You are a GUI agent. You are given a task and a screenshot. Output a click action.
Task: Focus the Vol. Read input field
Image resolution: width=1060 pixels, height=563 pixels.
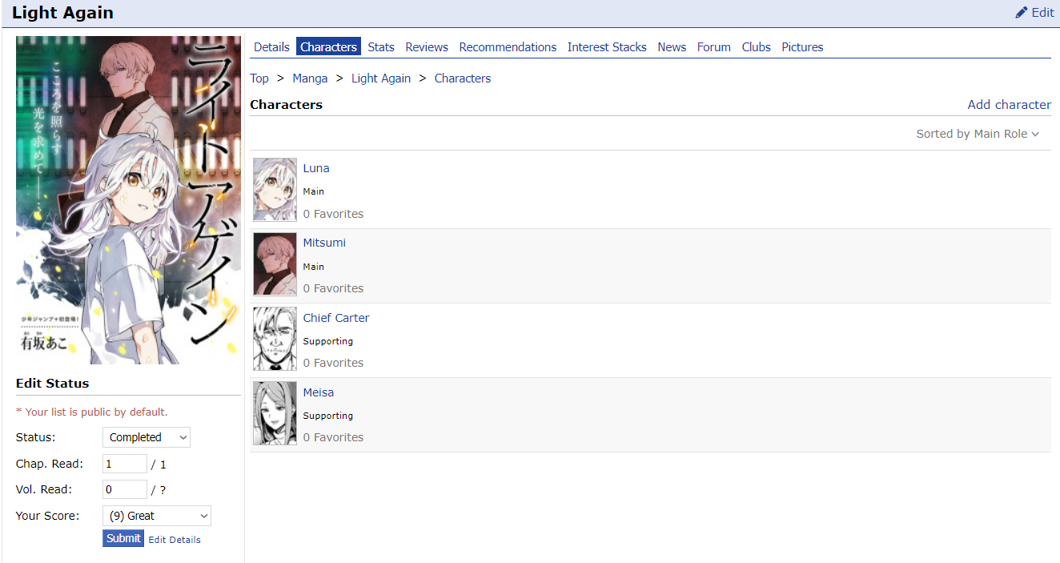[x=125, y=489]
